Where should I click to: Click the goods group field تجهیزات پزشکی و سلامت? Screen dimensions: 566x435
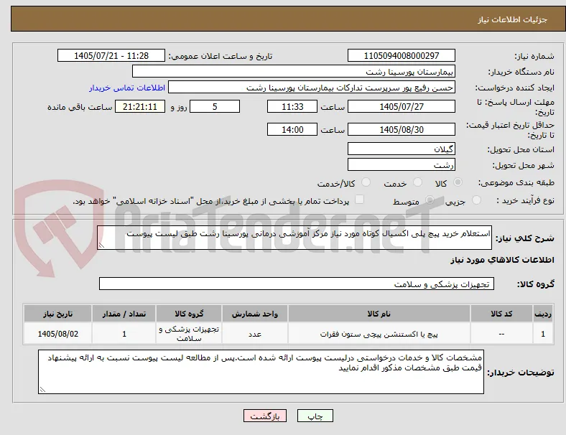[297, 284]
